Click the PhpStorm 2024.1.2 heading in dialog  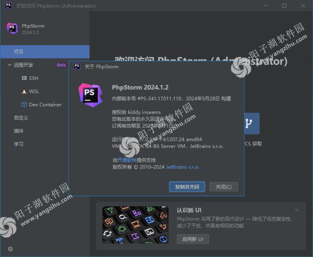[140, 87]
